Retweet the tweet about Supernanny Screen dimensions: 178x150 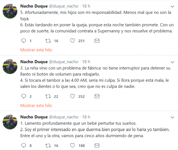click(x=48, y=41)
